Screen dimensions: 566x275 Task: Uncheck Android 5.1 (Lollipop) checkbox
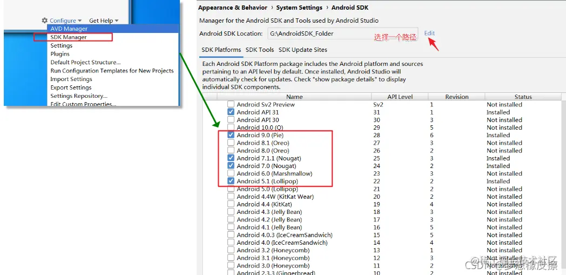tap(231, 181)
